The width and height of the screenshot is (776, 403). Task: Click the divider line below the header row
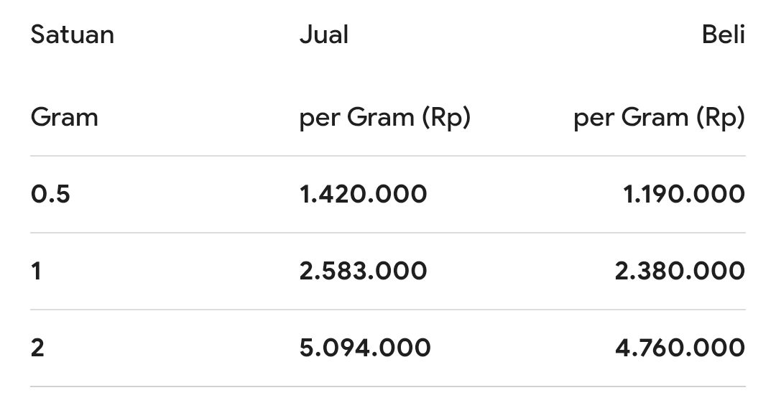(x=388, y=156)
